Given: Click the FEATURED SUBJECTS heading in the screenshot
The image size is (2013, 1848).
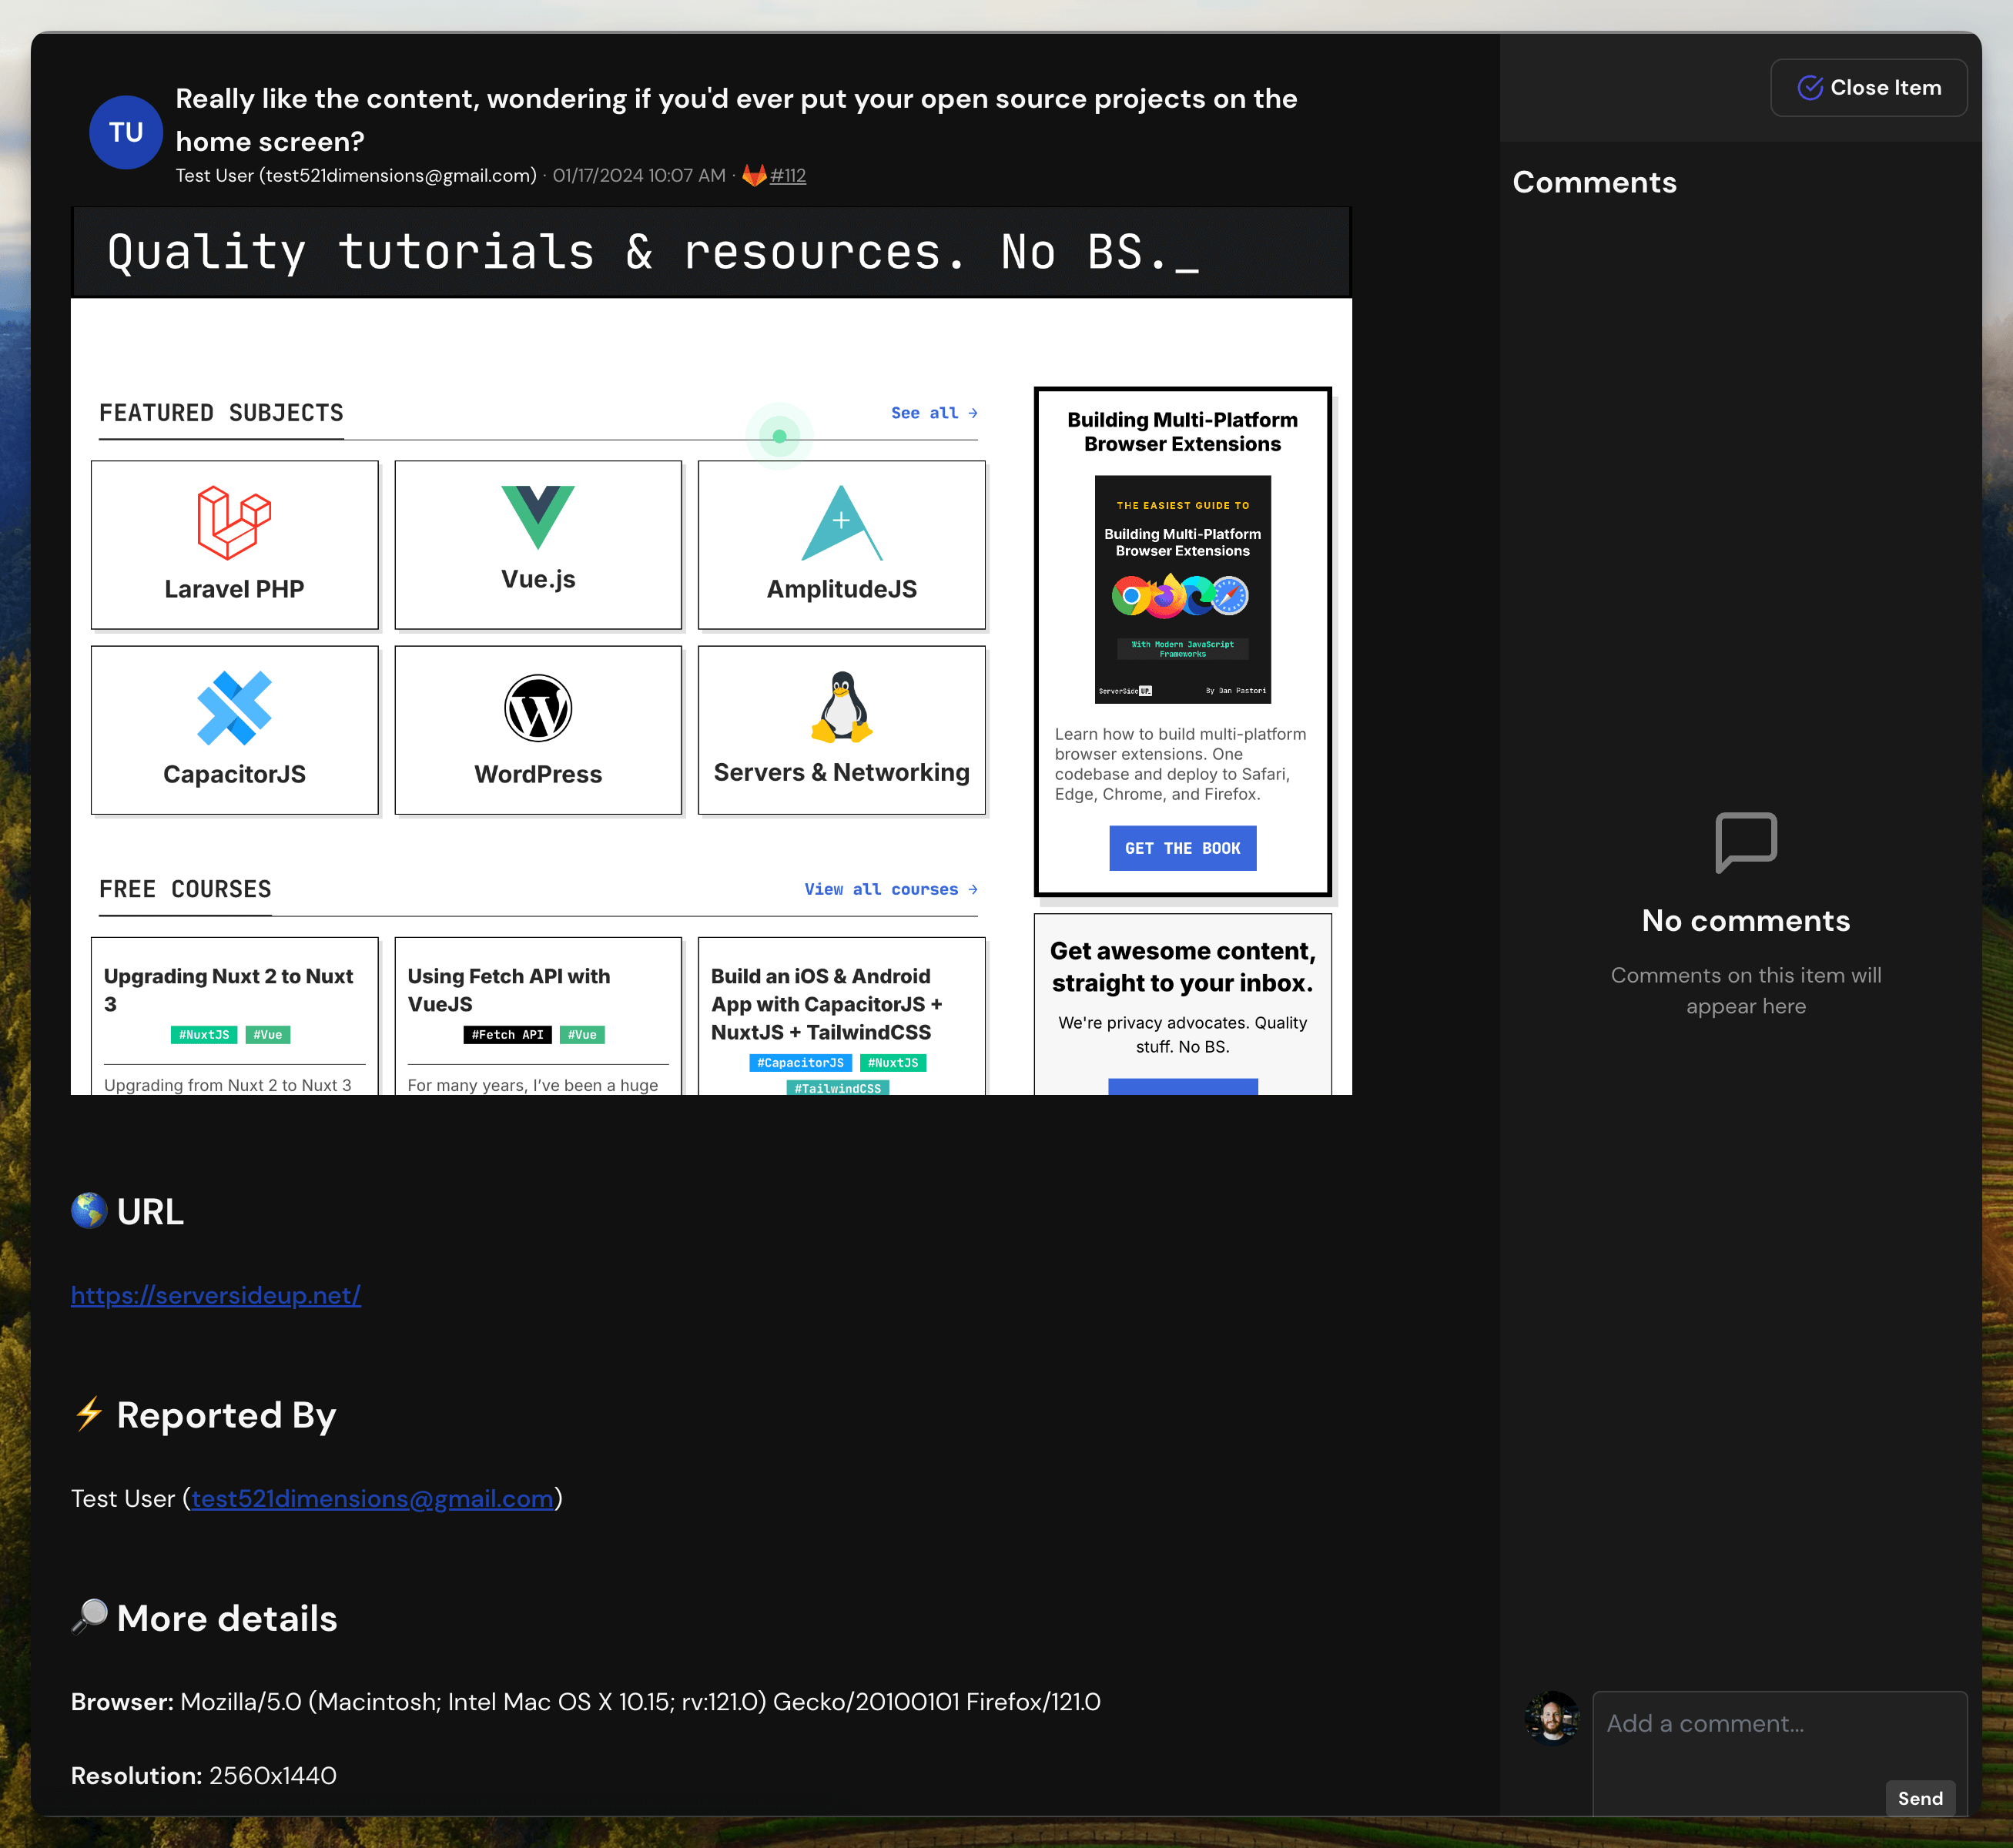Looking at the screenshot, I should 221,413.
